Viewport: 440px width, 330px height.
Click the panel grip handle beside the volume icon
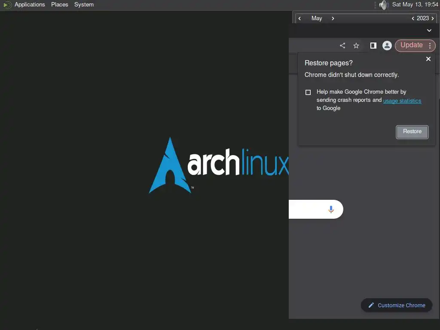(375, 5)
